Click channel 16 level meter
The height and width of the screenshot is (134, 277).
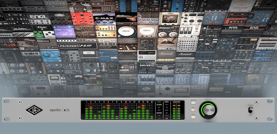tap(152, 111)
